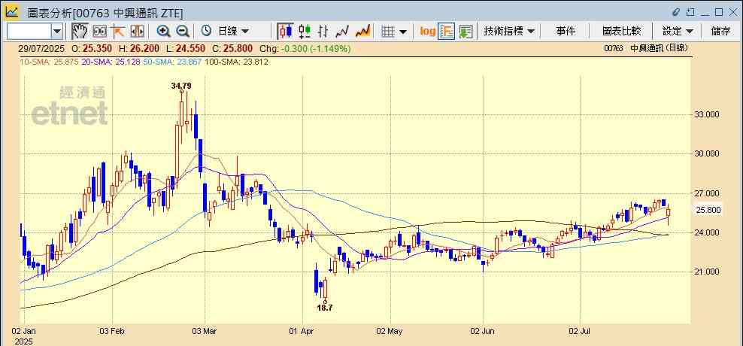
Task: Open 圖表比較 chart comparison
Action: tap(621, 32)
